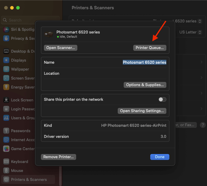207x186 pixels.
Task: Toggle Share this printer on the network
Action: [162, 99]
